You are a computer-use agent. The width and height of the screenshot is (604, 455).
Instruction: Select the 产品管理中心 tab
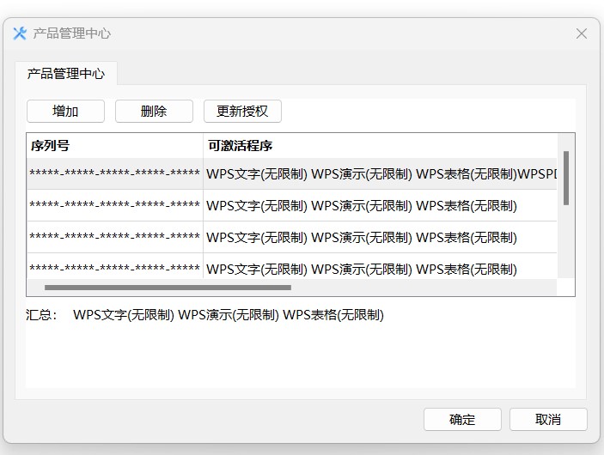(66, 74)
